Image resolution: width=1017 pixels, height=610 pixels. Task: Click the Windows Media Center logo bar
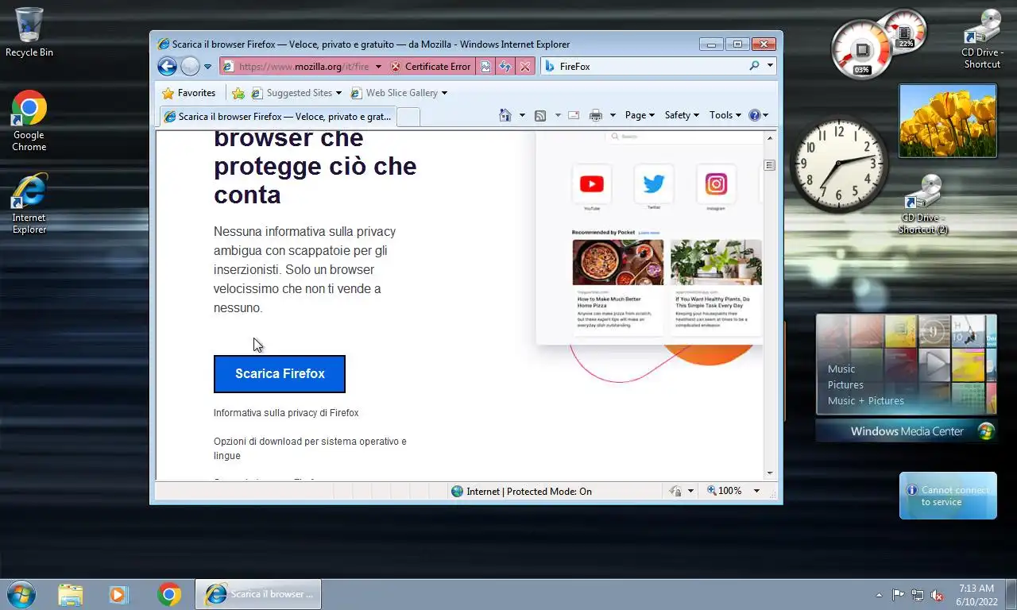coord(907,431)
